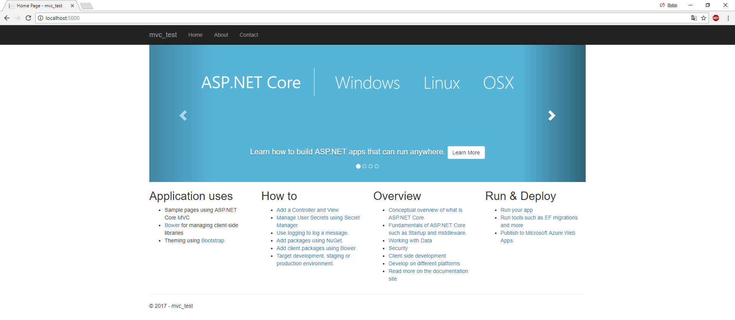Select the fourth carousel indicator dot
The image size is (735, 320).
(377, 166)
